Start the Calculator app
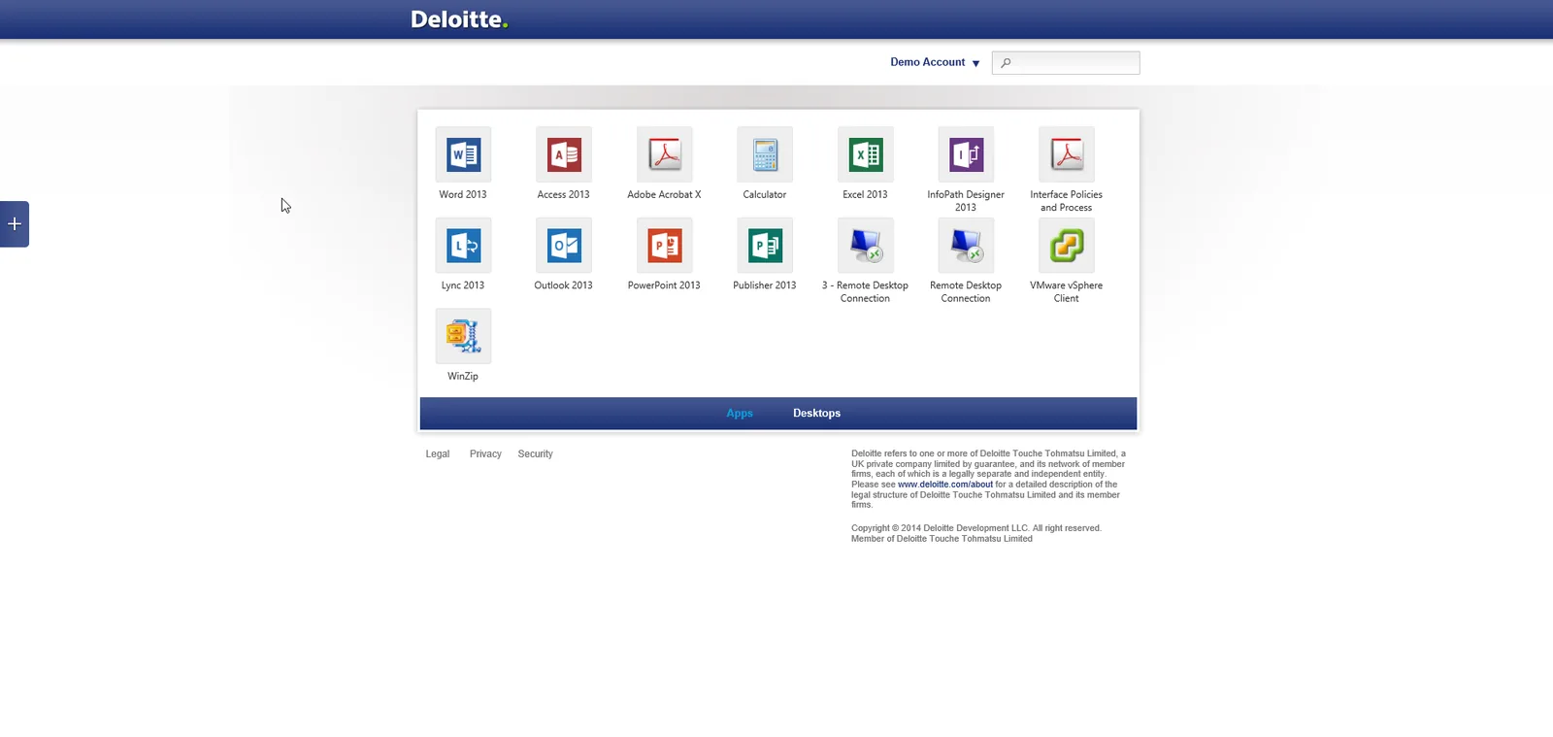This screenshot has height=737, width=1553. point(765,154)
